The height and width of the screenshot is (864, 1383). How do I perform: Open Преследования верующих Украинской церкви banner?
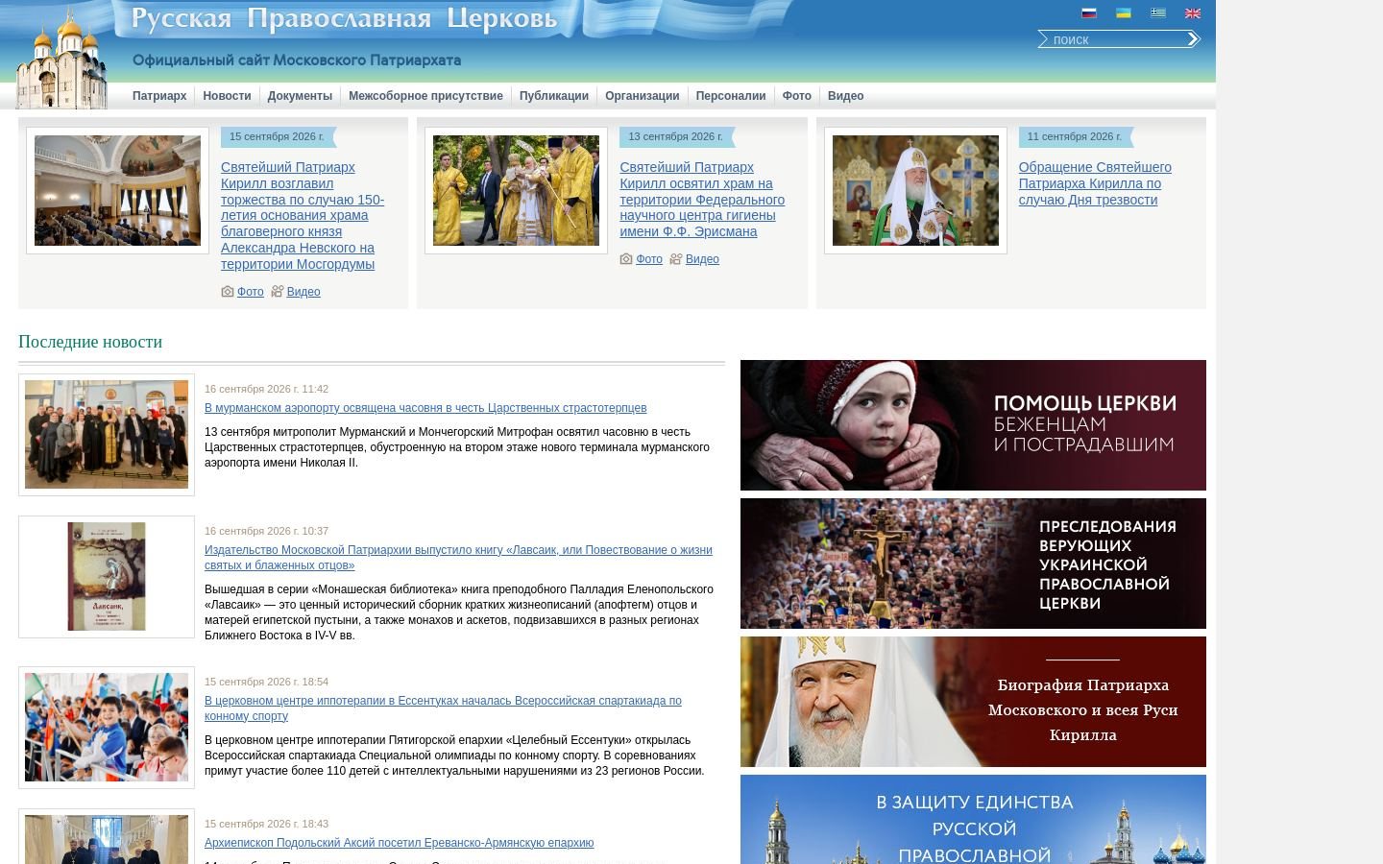(x=973, y=564)
